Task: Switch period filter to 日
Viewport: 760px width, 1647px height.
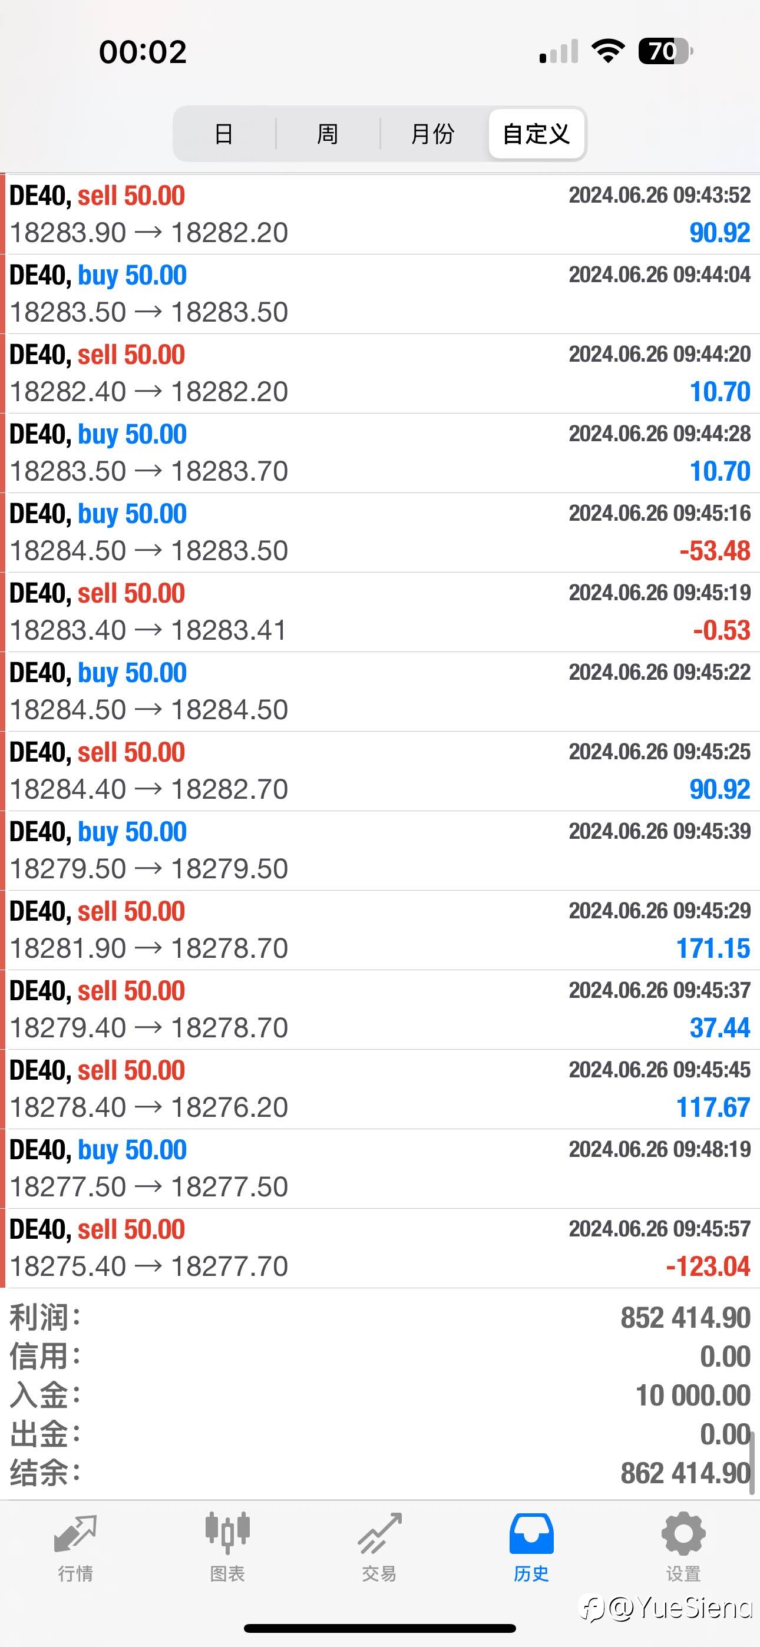Action: (x=223, y=134)
